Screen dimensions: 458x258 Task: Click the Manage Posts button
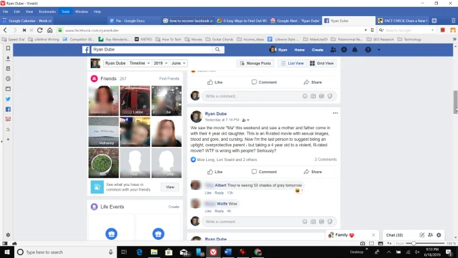[255, 63]
